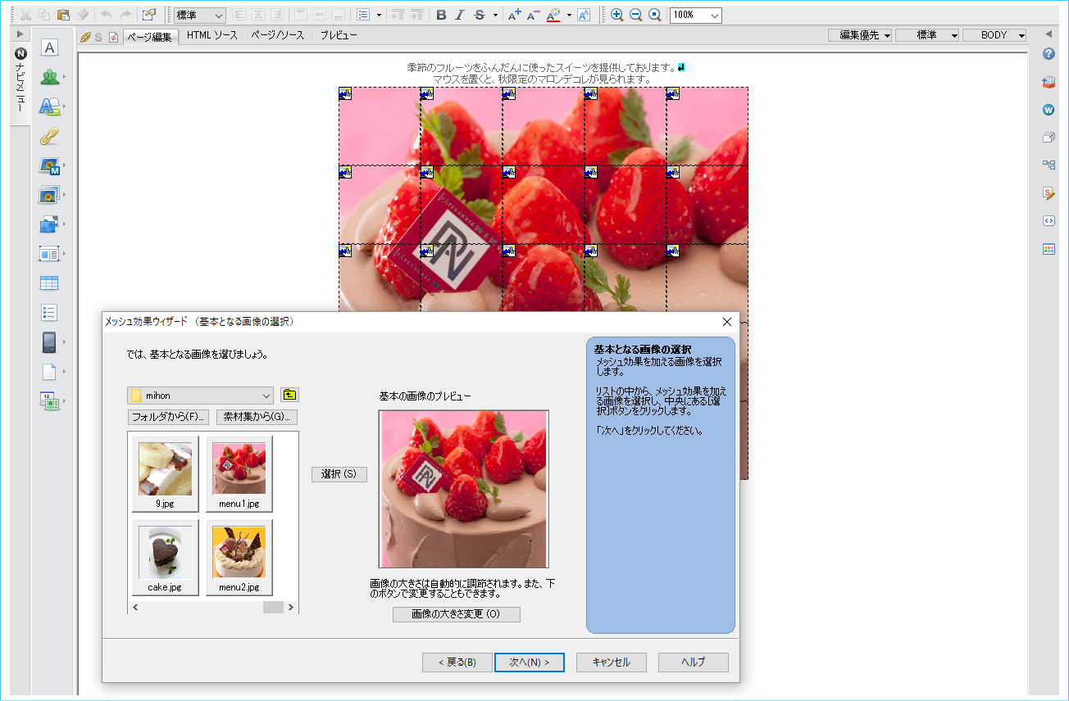The height and width of the screenshot is (701, 1069).
Task: Click the zoom in magnifier icon
Action: point(616,15)
